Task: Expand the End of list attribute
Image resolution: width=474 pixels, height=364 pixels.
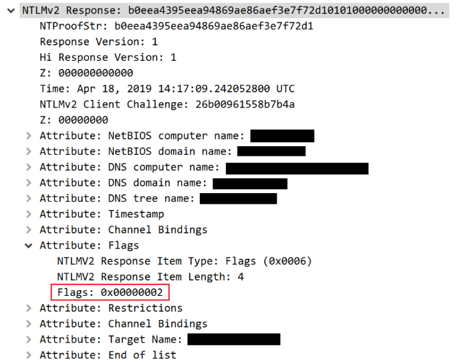Action: 28,355
